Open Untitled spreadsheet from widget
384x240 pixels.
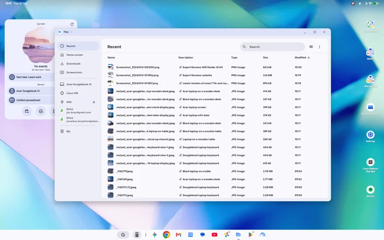(x=31, y=100)
